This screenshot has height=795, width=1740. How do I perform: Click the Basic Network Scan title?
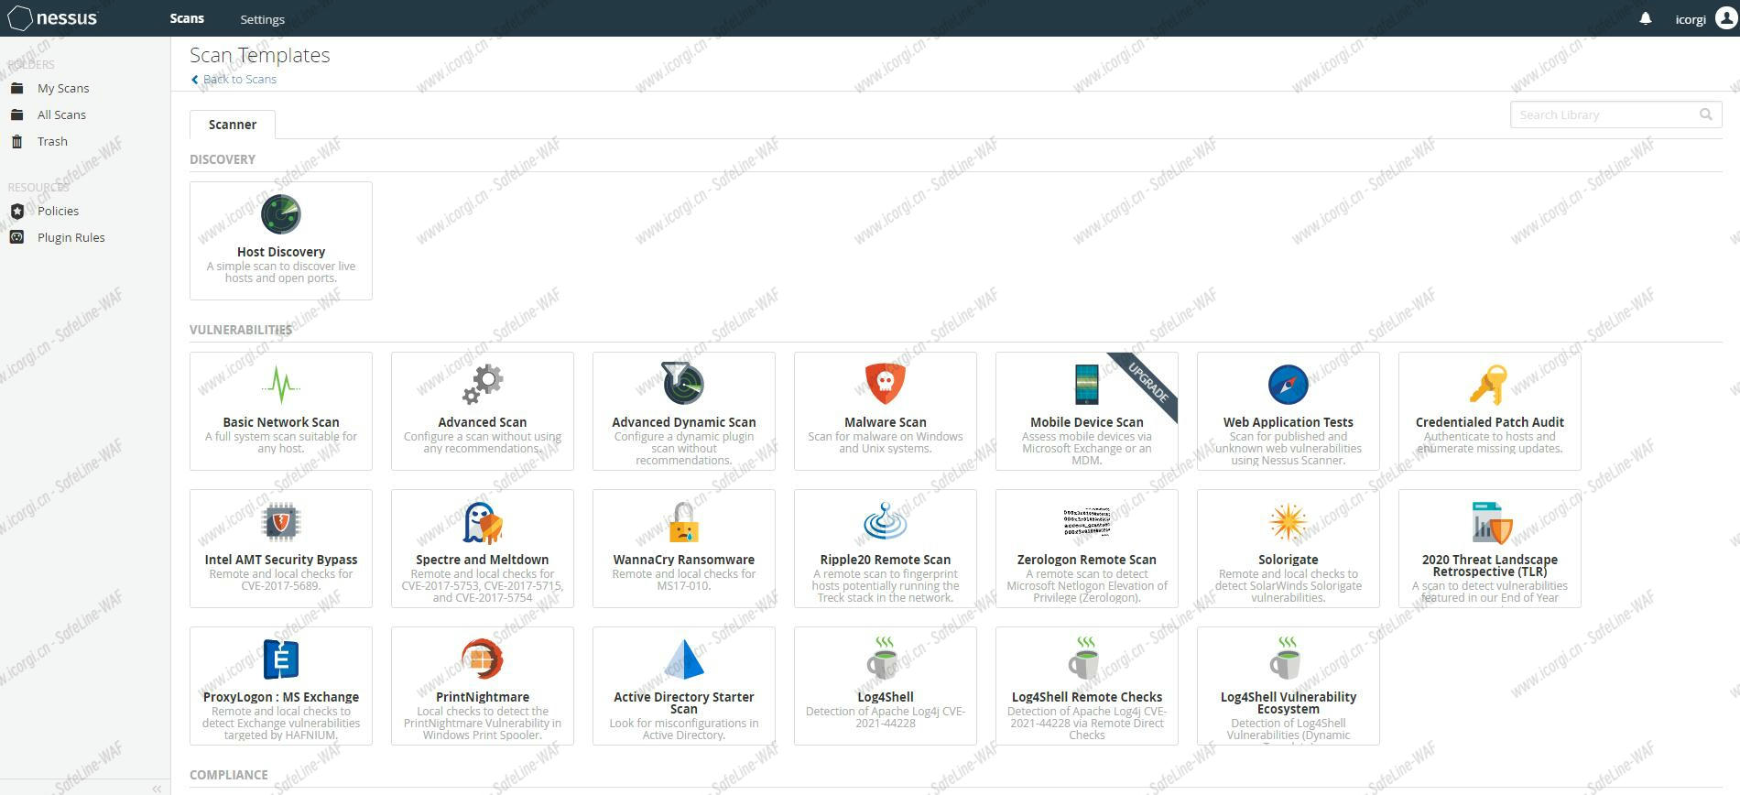281,422
